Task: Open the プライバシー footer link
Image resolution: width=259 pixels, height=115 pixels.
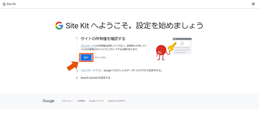Action: 67,101
